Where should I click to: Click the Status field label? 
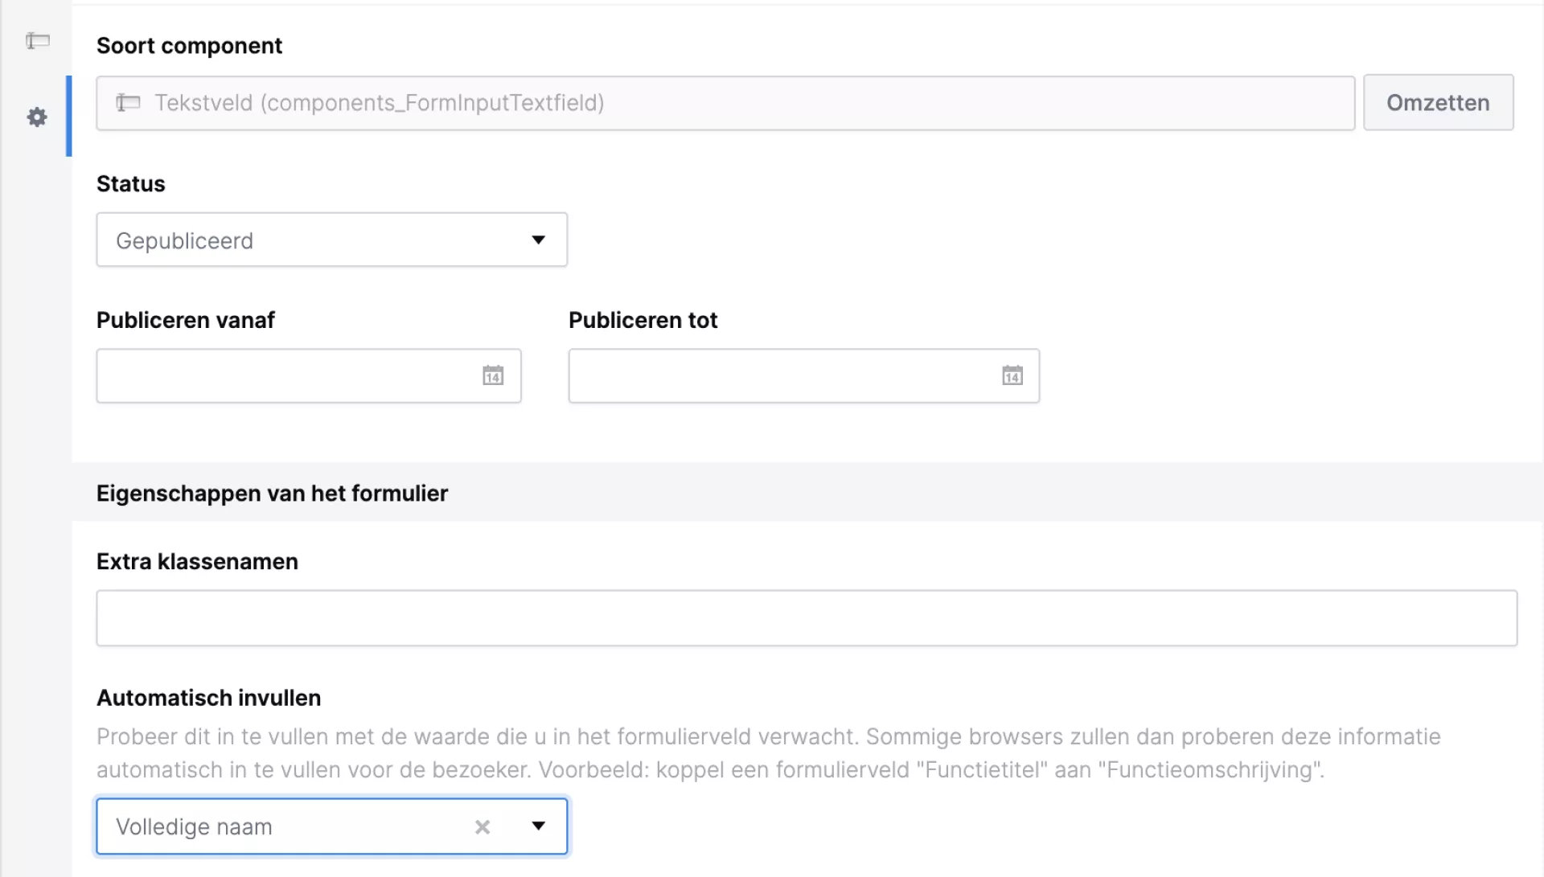point(131,184)
